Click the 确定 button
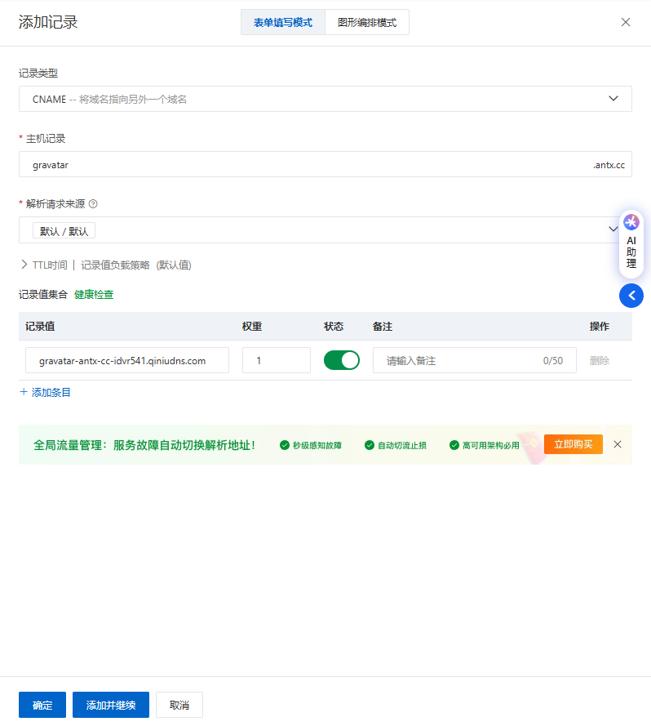The width and height of the screenshot is (651, 726). pos(42,705)
